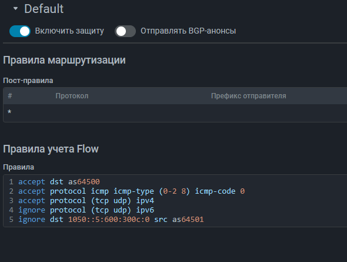This screenshot has height=262, width=347.
Task: Click line number 1 in rules editor
Action: click(x=11, y=182)
